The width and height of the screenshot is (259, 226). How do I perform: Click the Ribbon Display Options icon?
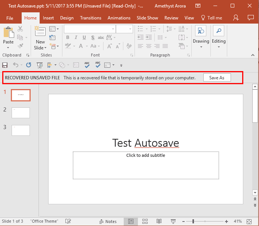coord(198,6)
